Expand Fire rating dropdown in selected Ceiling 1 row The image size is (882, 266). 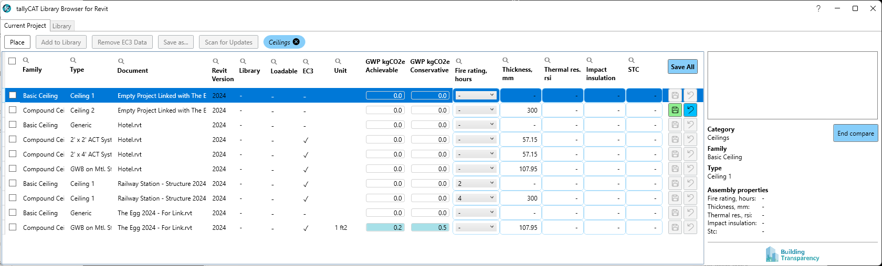tap(476, 95)
